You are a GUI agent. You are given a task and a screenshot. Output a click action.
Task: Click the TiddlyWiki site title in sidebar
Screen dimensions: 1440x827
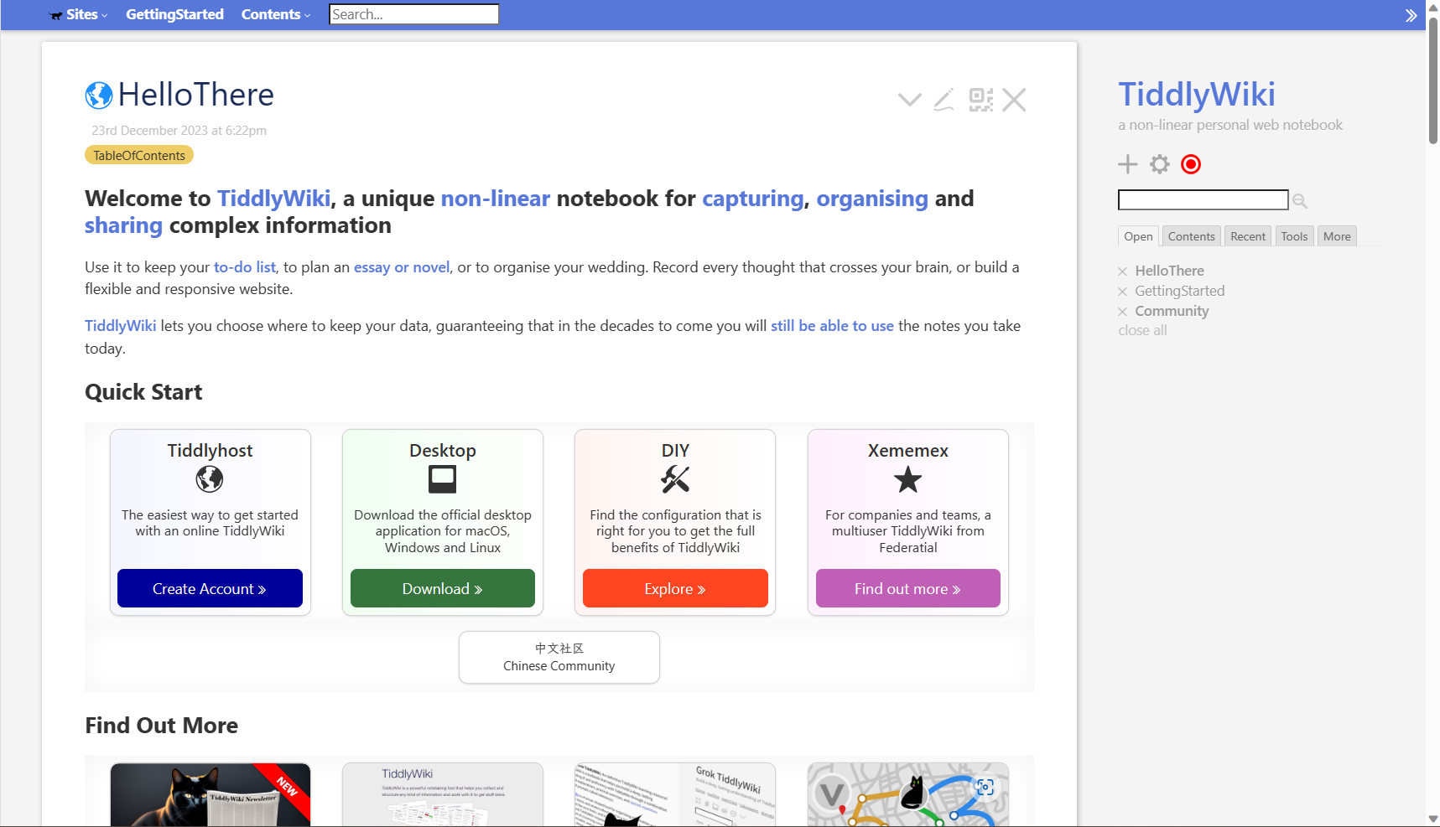click(x=1197, y=94)
